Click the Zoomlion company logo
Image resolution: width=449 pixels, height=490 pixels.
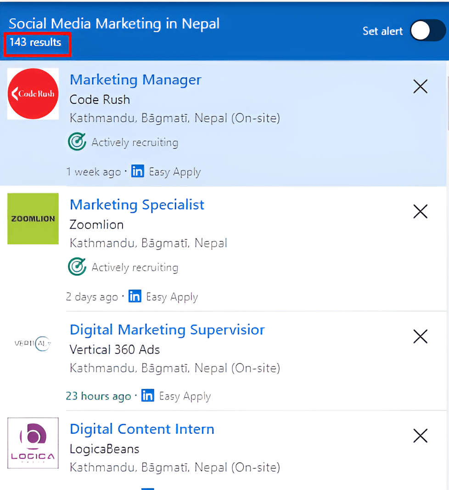[33, 219]
